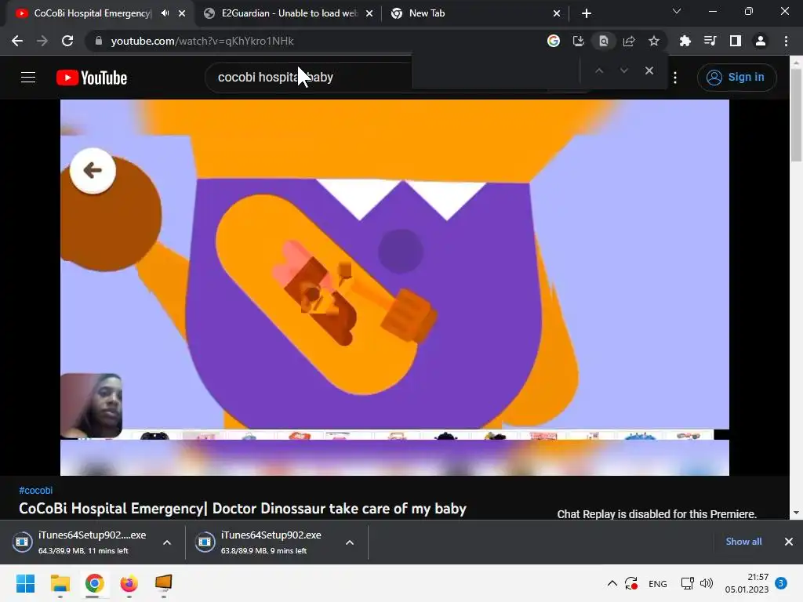803x602 pixels.
Task: Open the #cocobi hashtag link
Action: [x=36, y=491]
